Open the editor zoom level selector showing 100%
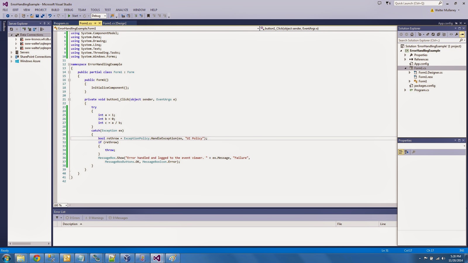 [x=60, y=205]
